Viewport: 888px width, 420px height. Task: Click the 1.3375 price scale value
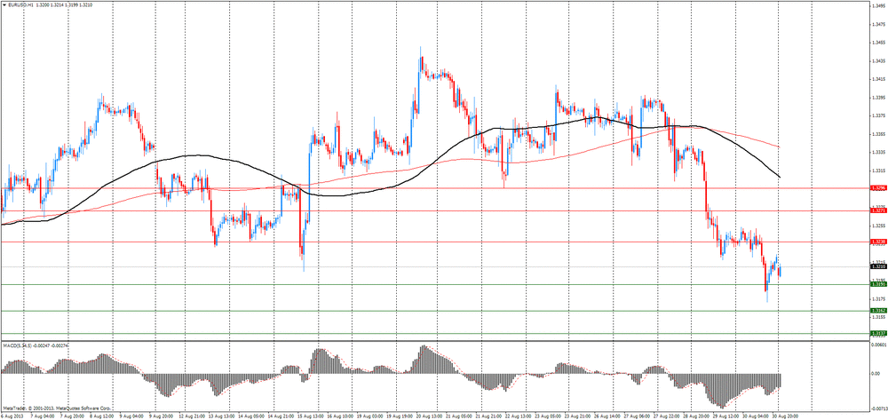[x=879, y=115]
